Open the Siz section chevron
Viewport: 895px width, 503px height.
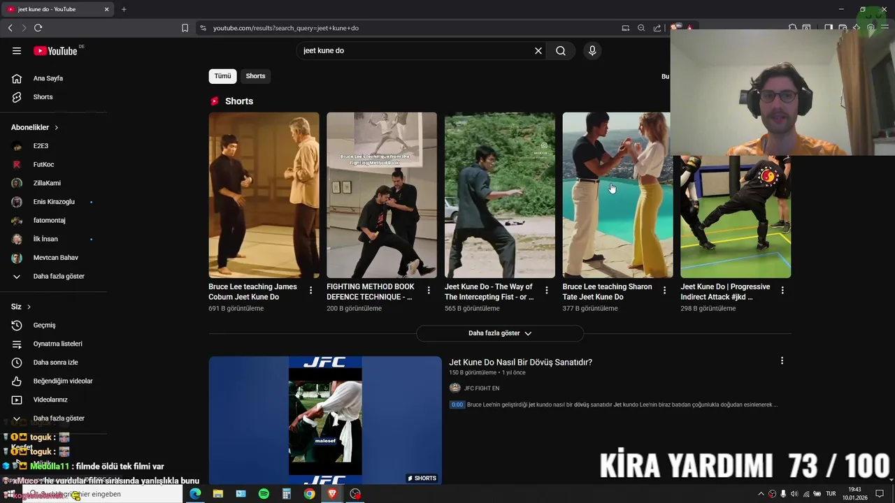pyautogui.click(x=29, y=307)
